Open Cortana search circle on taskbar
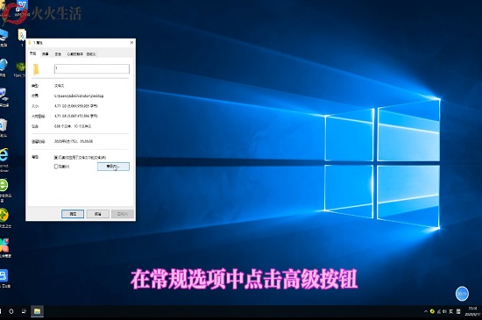Image resolution: width=482 pixels, height=320 pixels. [11, 311]
